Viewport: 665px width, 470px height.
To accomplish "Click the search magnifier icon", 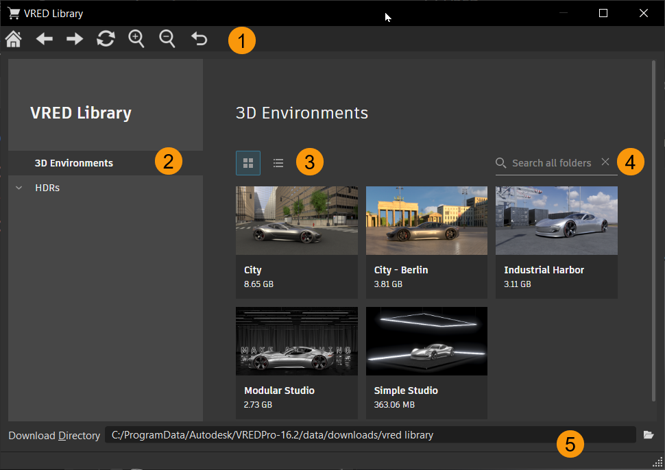I will pos(501,163).
